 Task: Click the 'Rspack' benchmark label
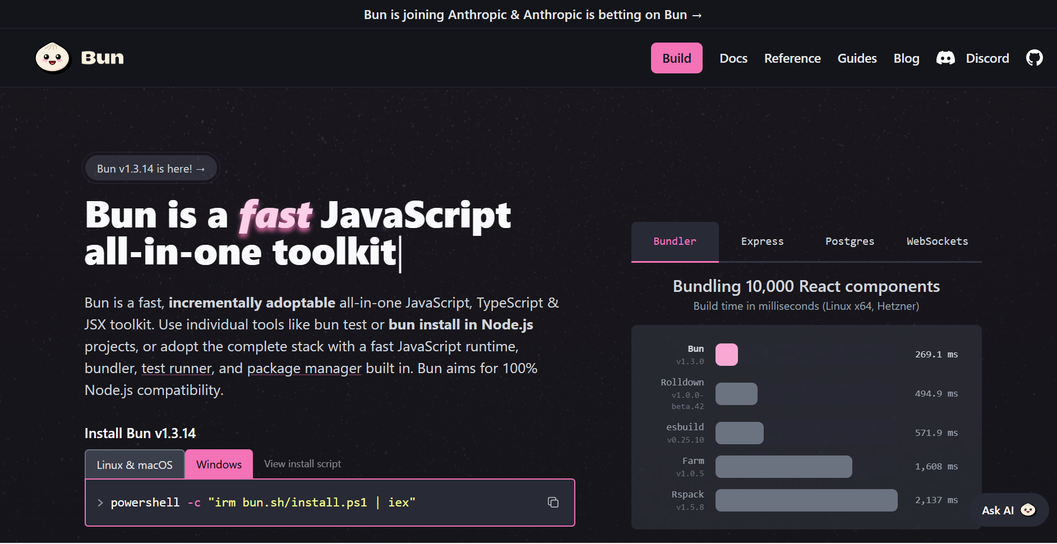[x=687, y=494]
